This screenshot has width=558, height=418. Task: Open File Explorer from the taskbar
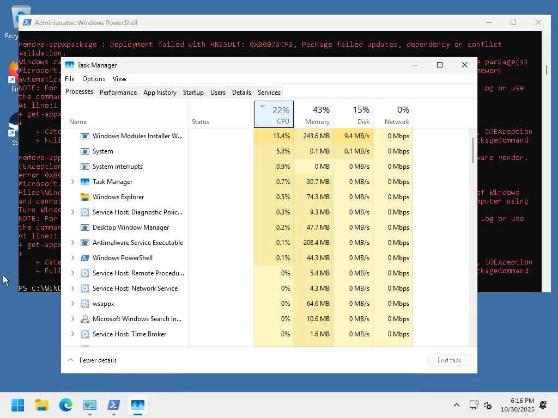point(41,405)
